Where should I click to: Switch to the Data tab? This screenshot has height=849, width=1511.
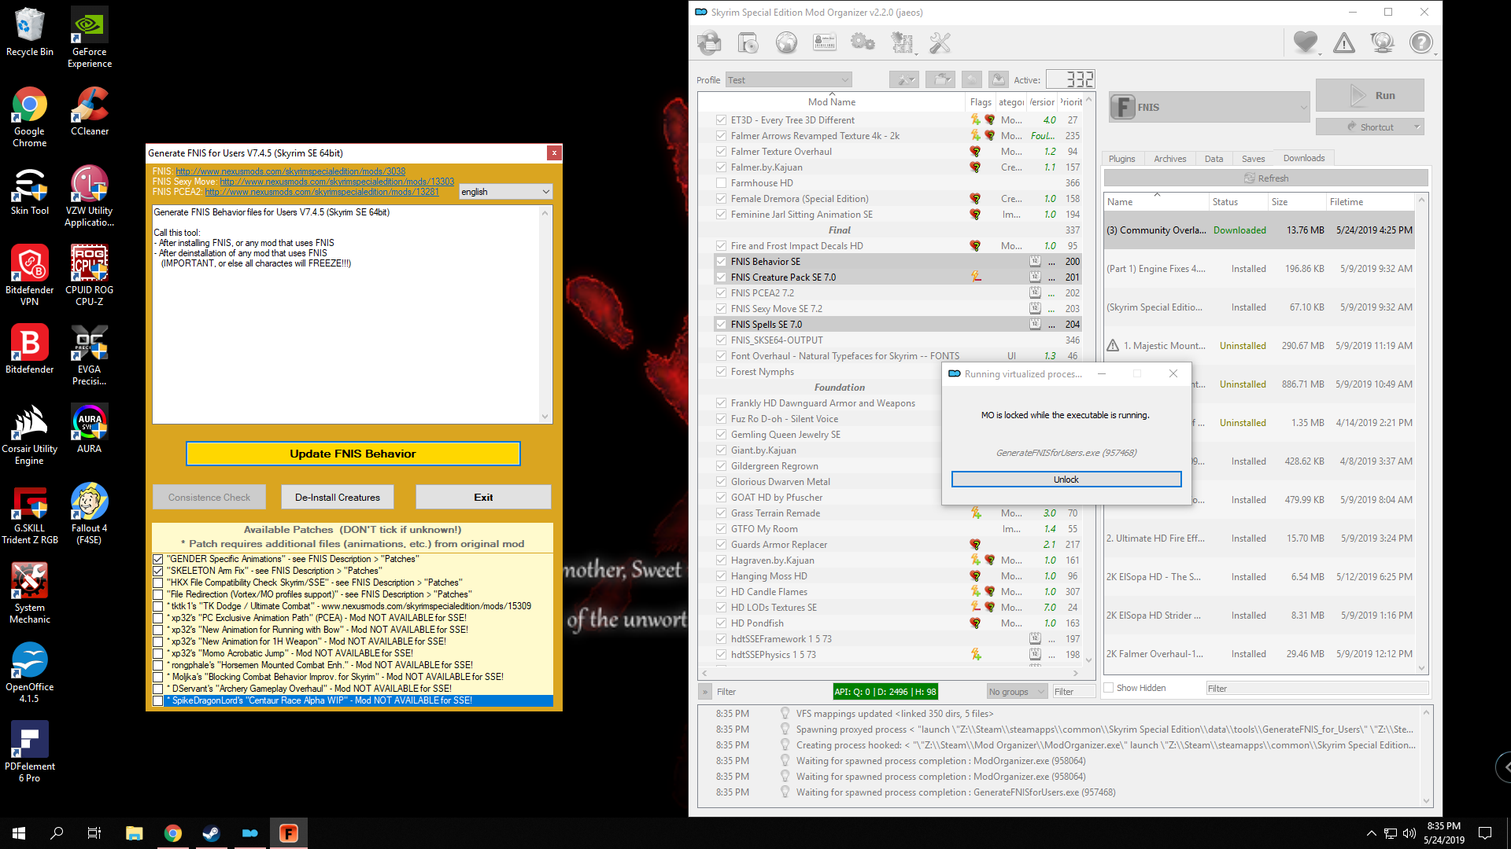point(1214,159)
